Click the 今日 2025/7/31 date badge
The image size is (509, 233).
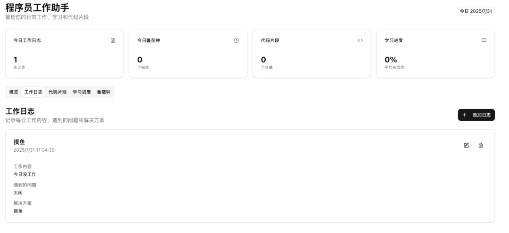476,11
